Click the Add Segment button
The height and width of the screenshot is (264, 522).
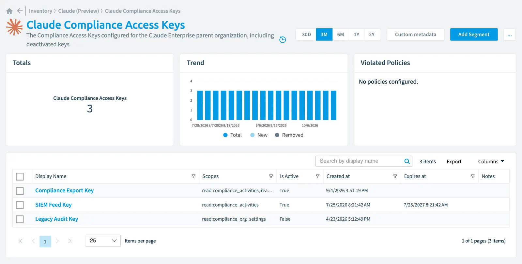(474, 35)
